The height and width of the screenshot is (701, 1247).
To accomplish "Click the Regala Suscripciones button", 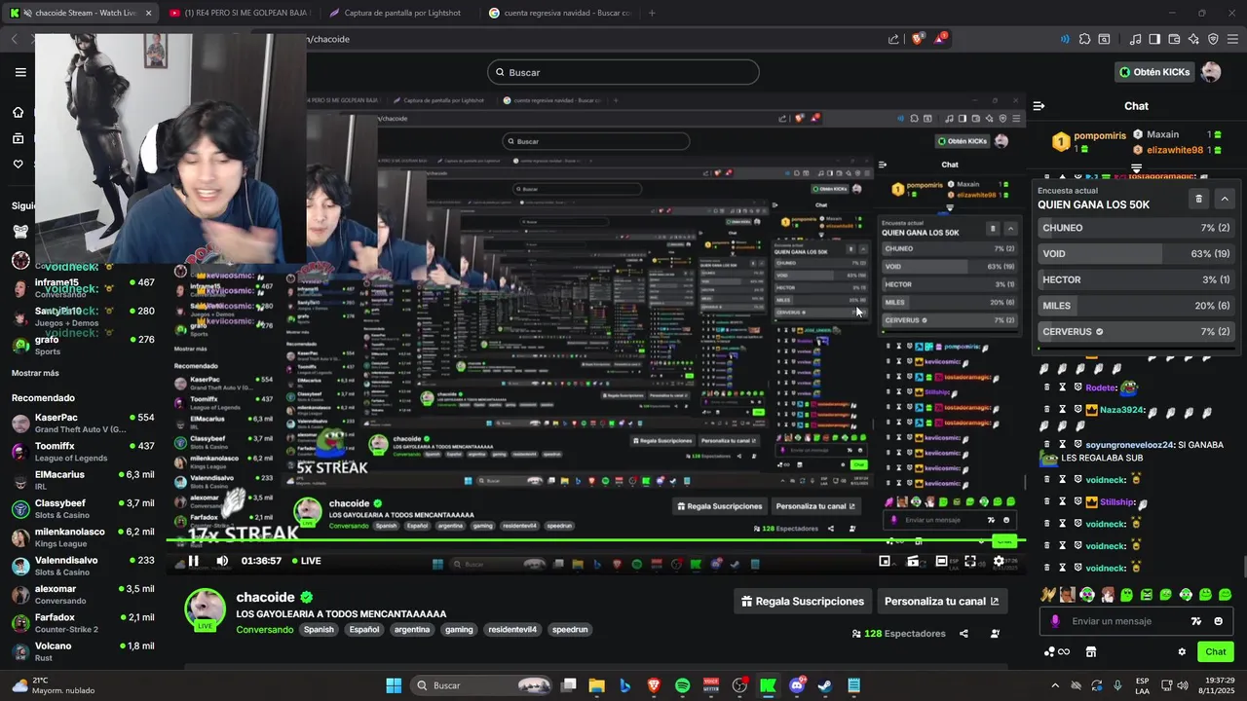I will click(803, 602).
